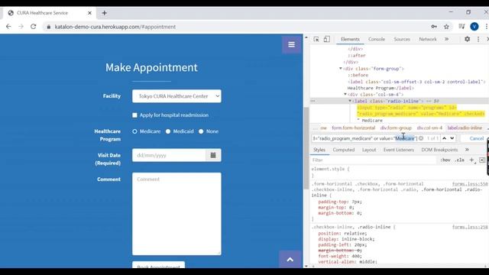
Task: Select the Medicare radio option
Action: 134,131
